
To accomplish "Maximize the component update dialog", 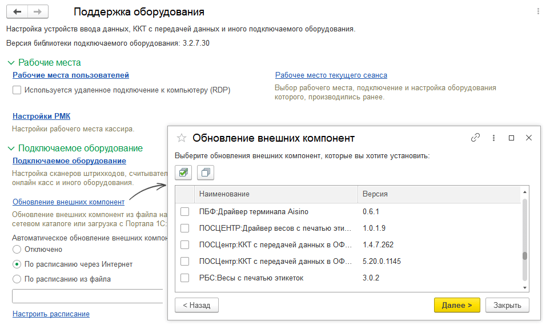I will click(511, 138).
